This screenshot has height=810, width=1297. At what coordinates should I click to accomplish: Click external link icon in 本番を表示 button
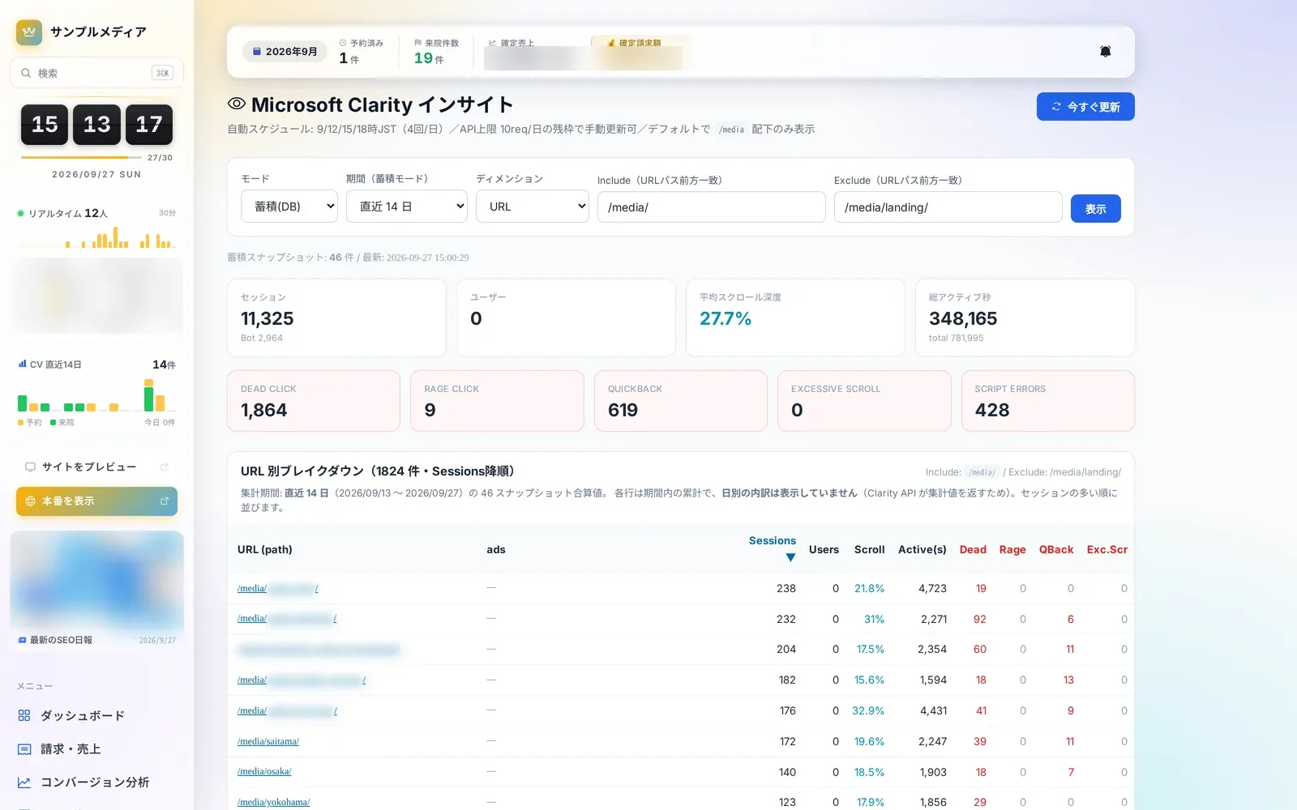click(165, 501)
